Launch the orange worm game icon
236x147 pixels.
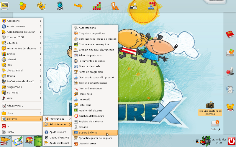(x=115, y=6)
